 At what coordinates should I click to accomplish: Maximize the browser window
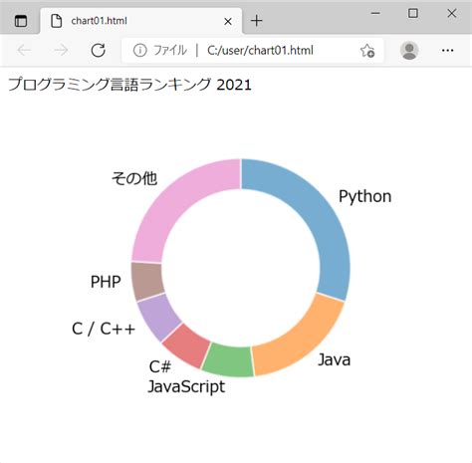(413, 13)
